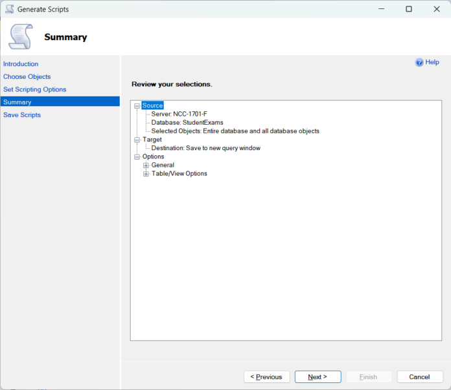Open the Help link
Viewport: 451px width, 390px height.
[x=432, y=62]
